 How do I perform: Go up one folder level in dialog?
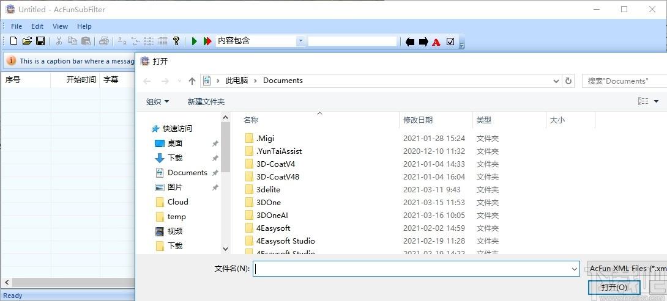point(192,81)
